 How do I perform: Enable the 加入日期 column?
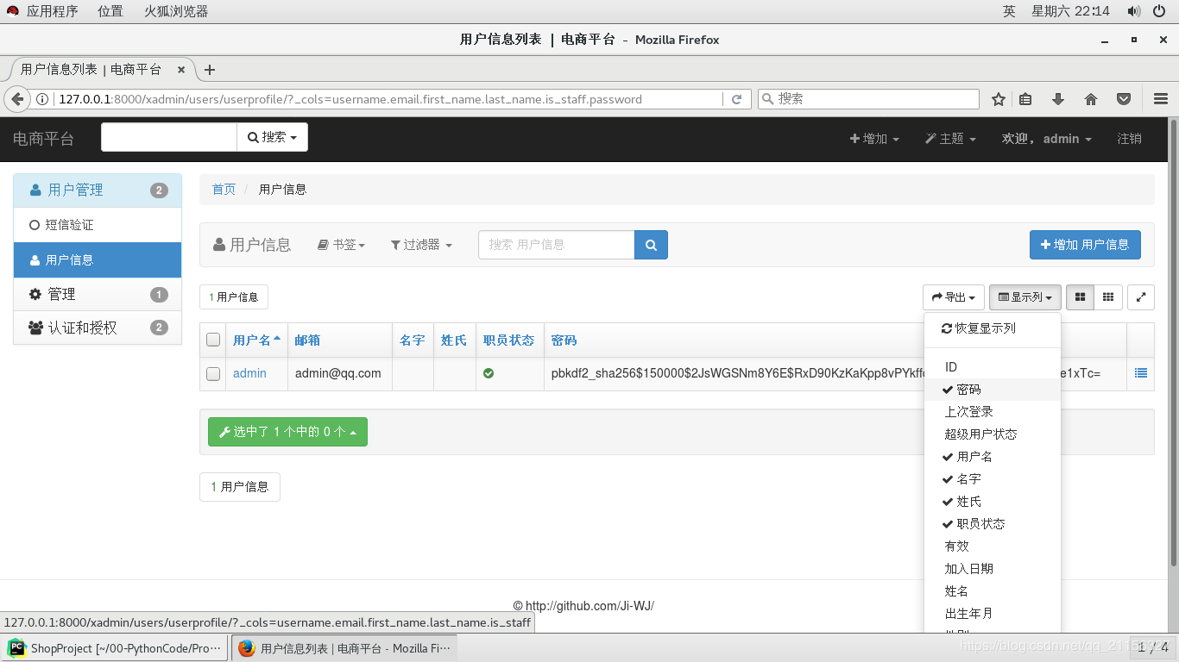point(992,569)
